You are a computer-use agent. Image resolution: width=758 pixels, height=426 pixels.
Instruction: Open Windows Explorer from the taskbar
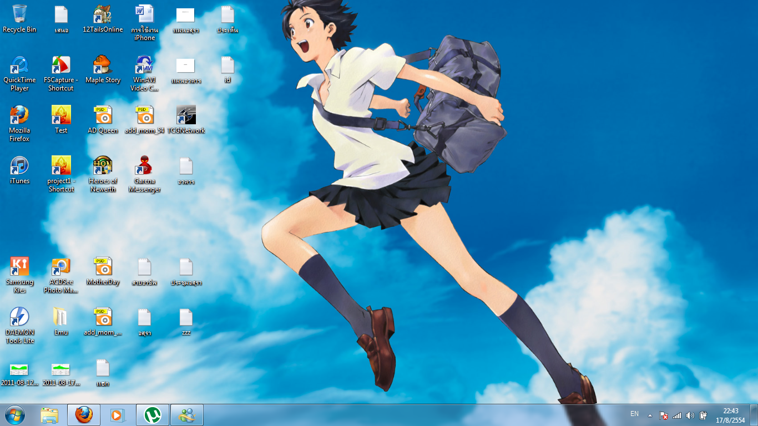pos(49,415)
